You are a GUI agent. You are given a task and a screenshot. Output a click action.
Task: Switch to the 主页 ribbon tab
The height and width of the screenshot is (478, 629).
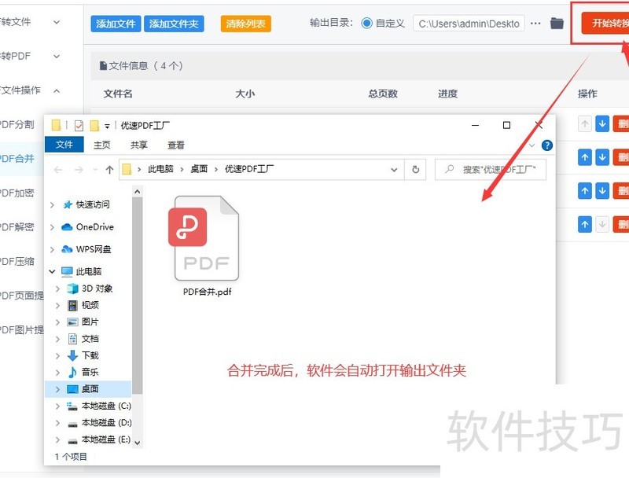pyautogui.click(x=102, y=145)
